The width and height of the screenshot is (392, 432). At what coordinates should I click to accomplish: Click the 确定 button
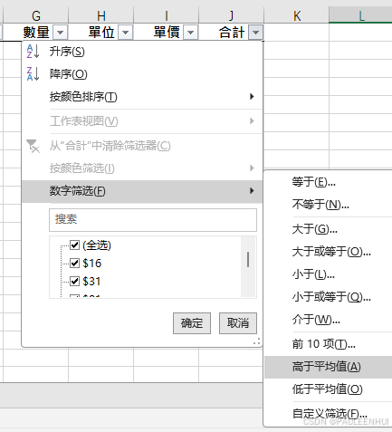pos(192,323)
